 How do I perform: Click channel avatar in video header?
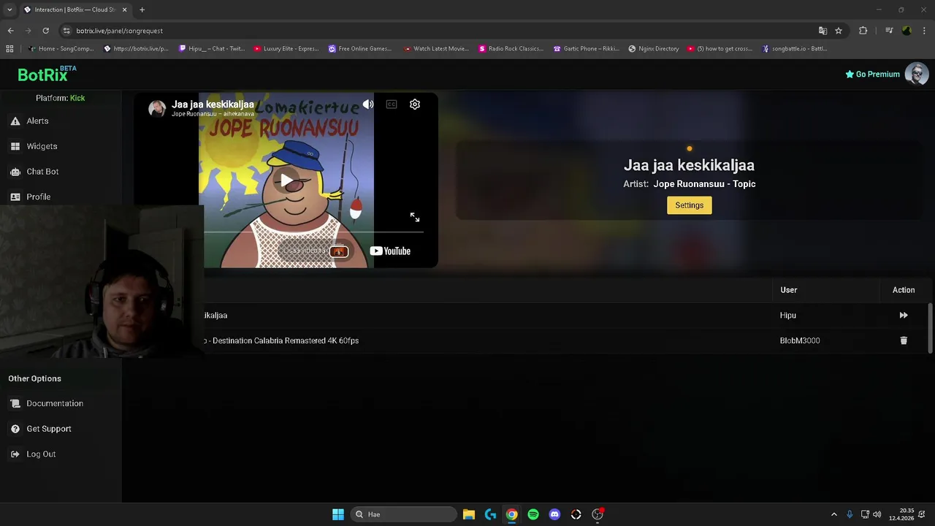[157, 109]
